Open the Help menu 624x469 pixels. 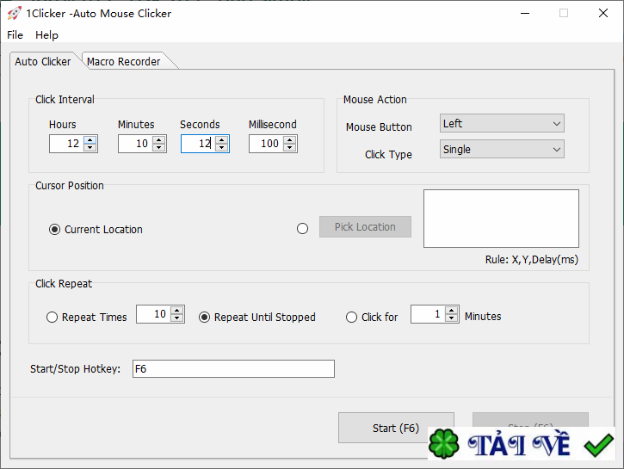(46, 35)
